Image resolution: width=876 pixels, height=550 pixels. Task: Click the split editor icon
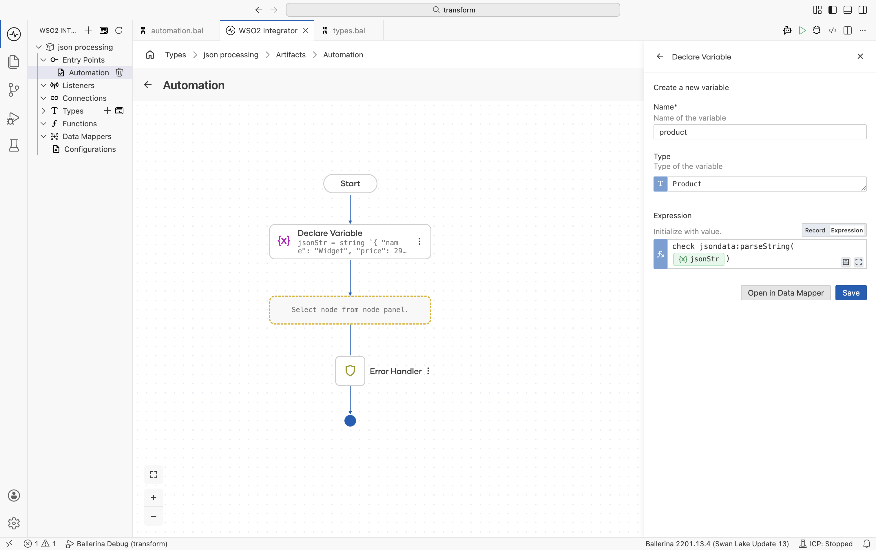tap(848, 30)
